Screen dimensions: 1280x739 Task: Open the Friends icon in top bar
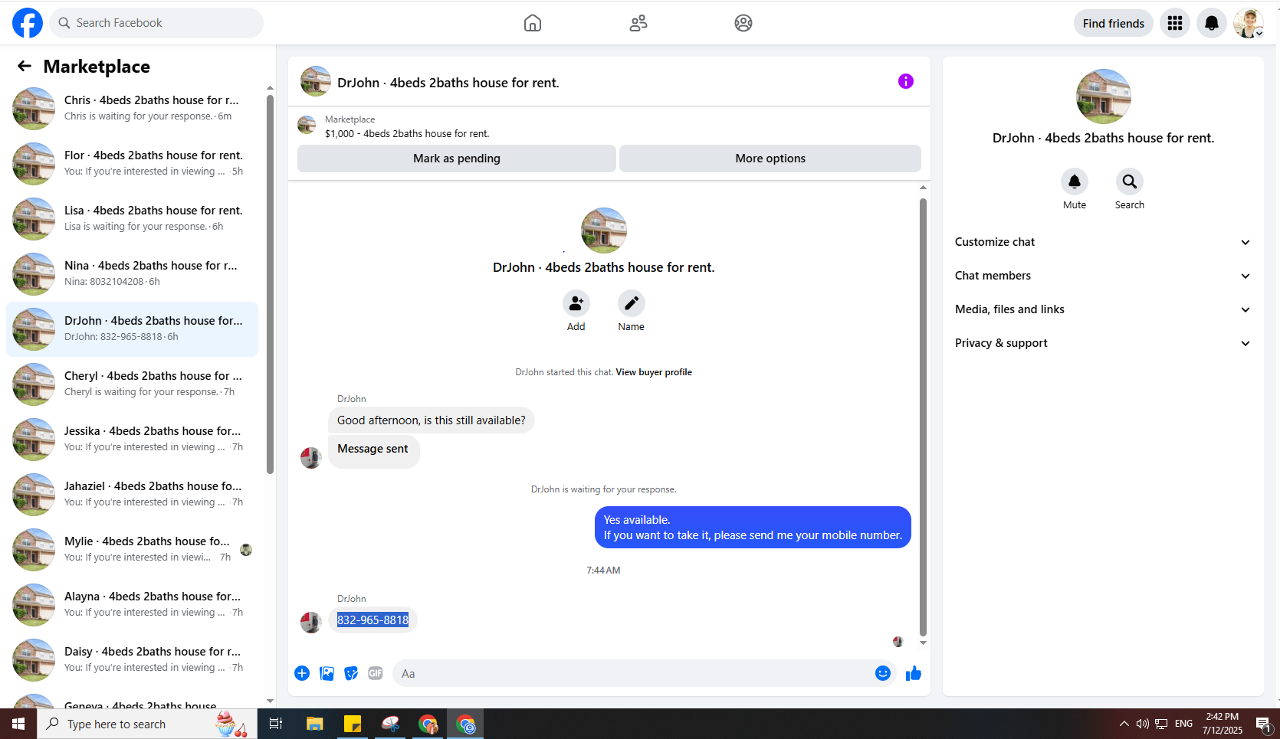pos(638,23)
